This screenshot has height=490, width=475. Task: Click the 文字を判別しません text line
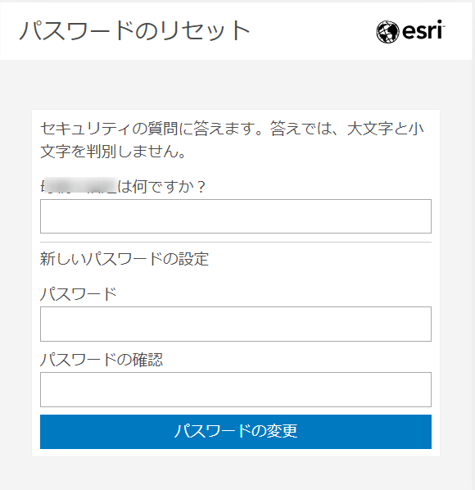pyautogui.click(x=113, y=152)
